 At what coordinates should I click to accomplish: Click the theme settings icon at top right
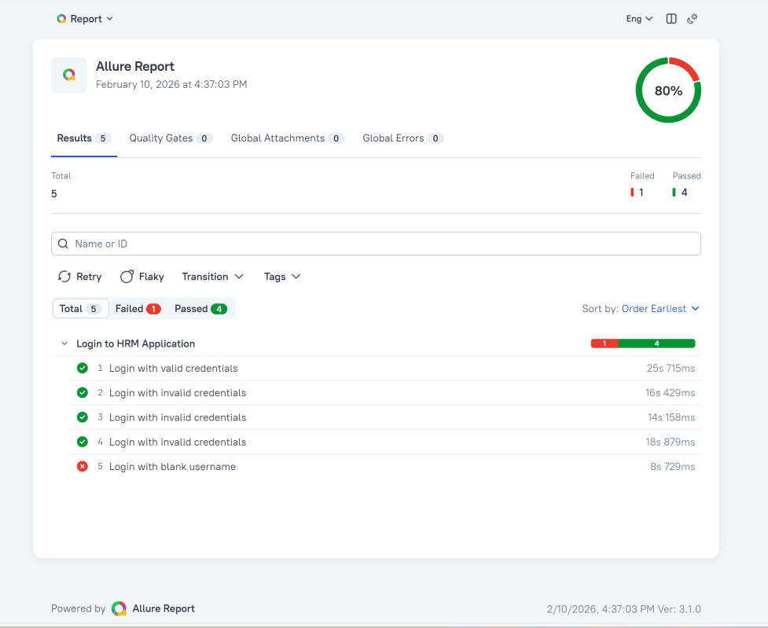(x=693, y=19)
